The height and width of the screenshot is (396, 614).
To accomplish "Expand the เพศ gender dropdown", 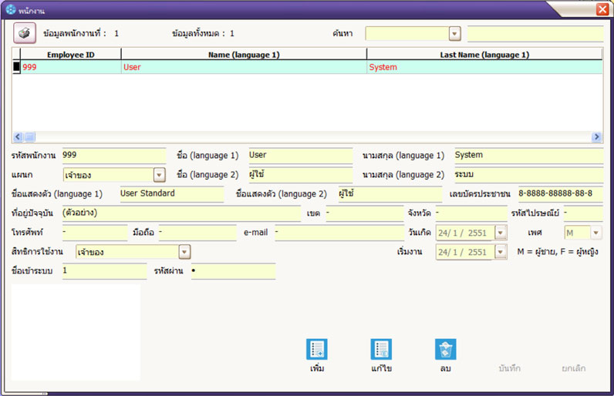I will (x=595, y=233).
